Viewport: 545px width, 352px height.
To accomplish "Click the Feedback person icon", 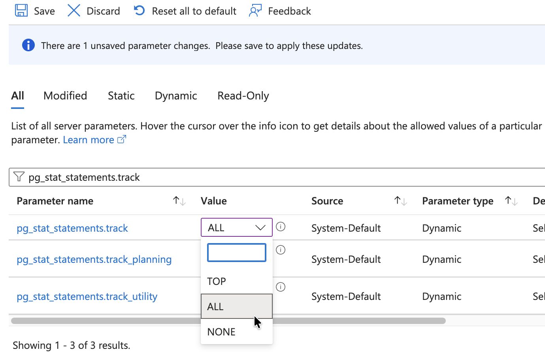I will (255, 11).
